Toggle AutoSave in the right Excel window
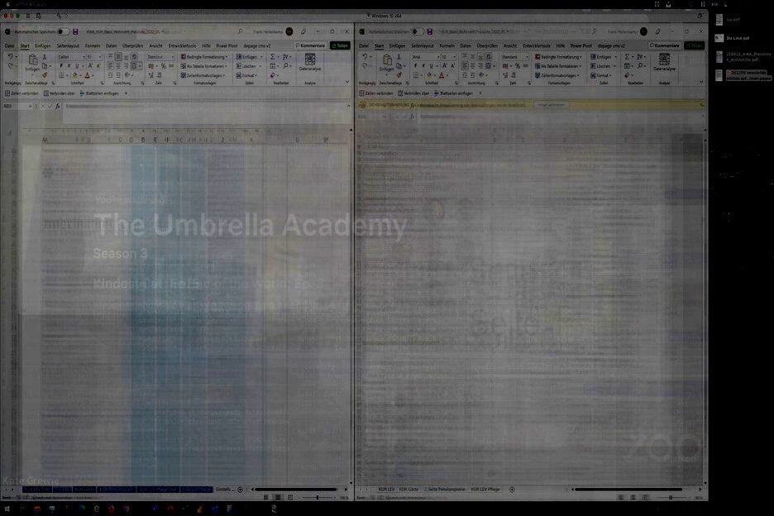Viewport: 774px width, 516px height. point(417,31)
